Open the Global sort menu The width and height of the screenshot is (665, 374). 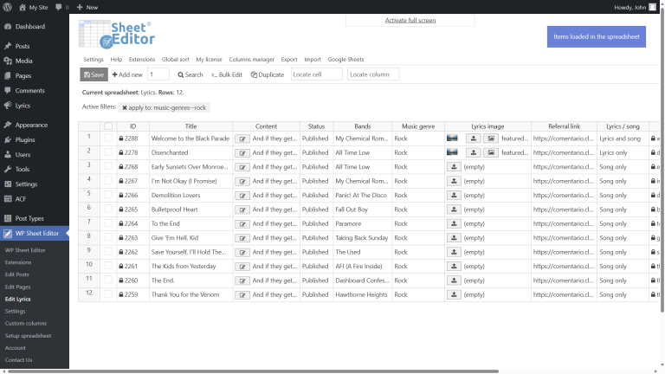175,60
